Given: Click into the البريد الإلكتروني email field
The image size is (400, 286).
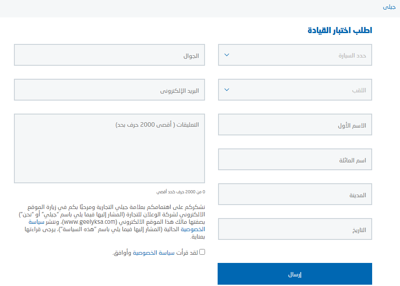Looking at the screenshot, I should [109, 90].
